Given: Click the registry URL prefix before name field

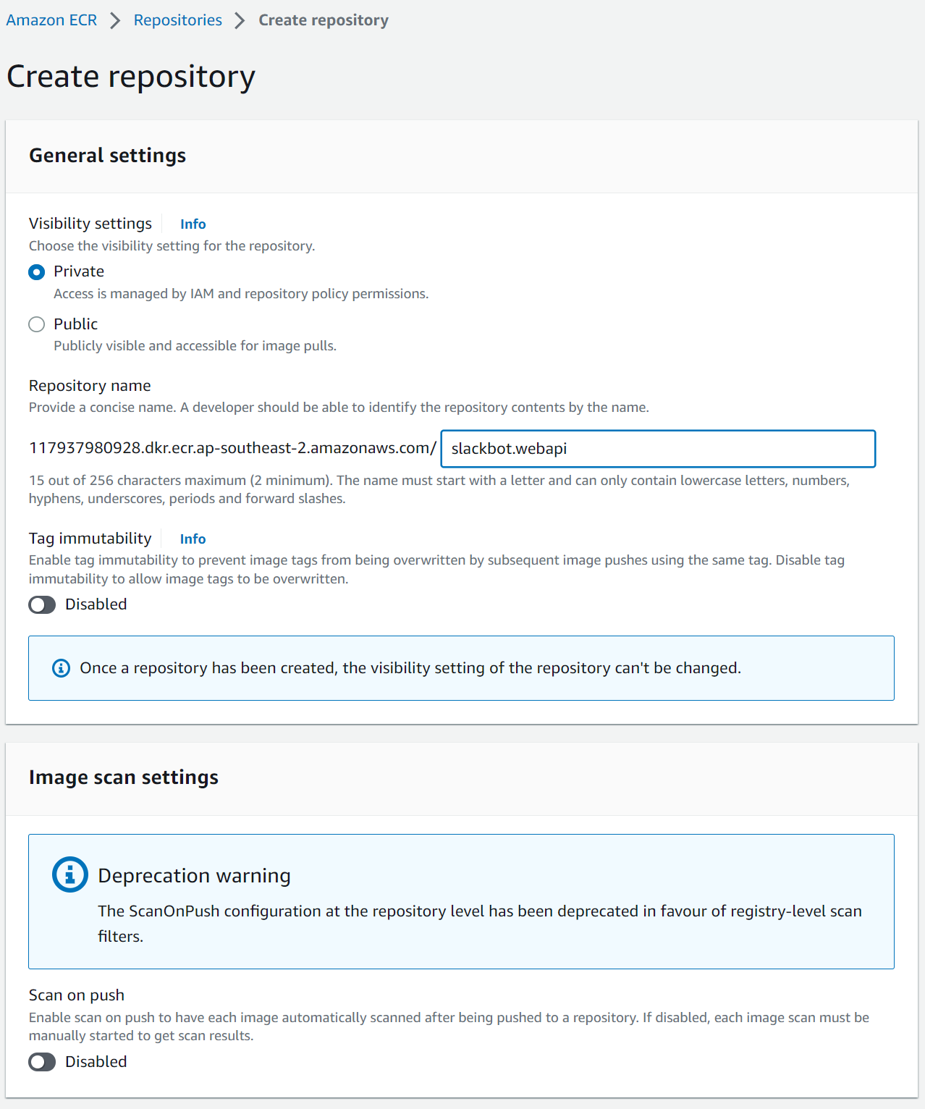Looking at the screenshot, I should click(x=231, y=448).
